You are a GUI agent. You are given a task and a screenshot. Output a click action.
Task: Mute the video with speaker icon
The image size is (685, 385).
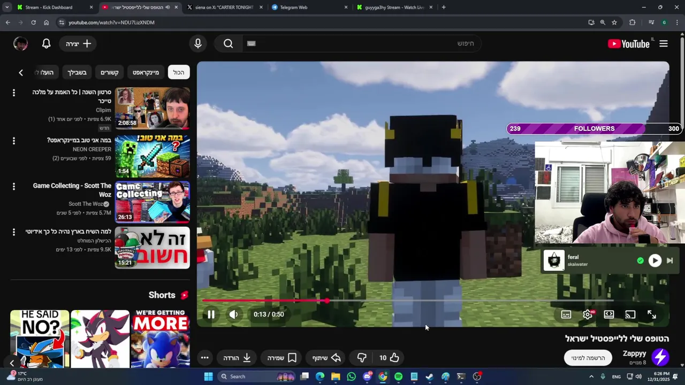click(x=233, y=314)
